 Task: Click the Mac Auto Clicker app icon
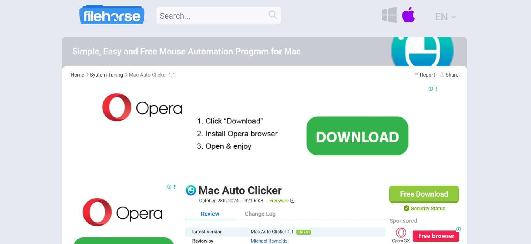(x=191, y=190)
